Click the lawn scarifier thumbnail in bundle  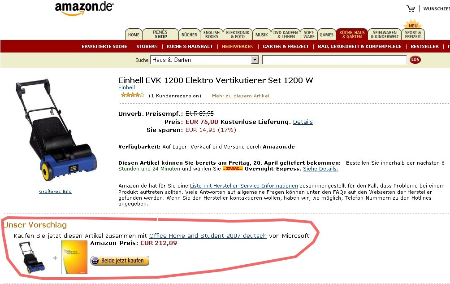pos(31,257)
